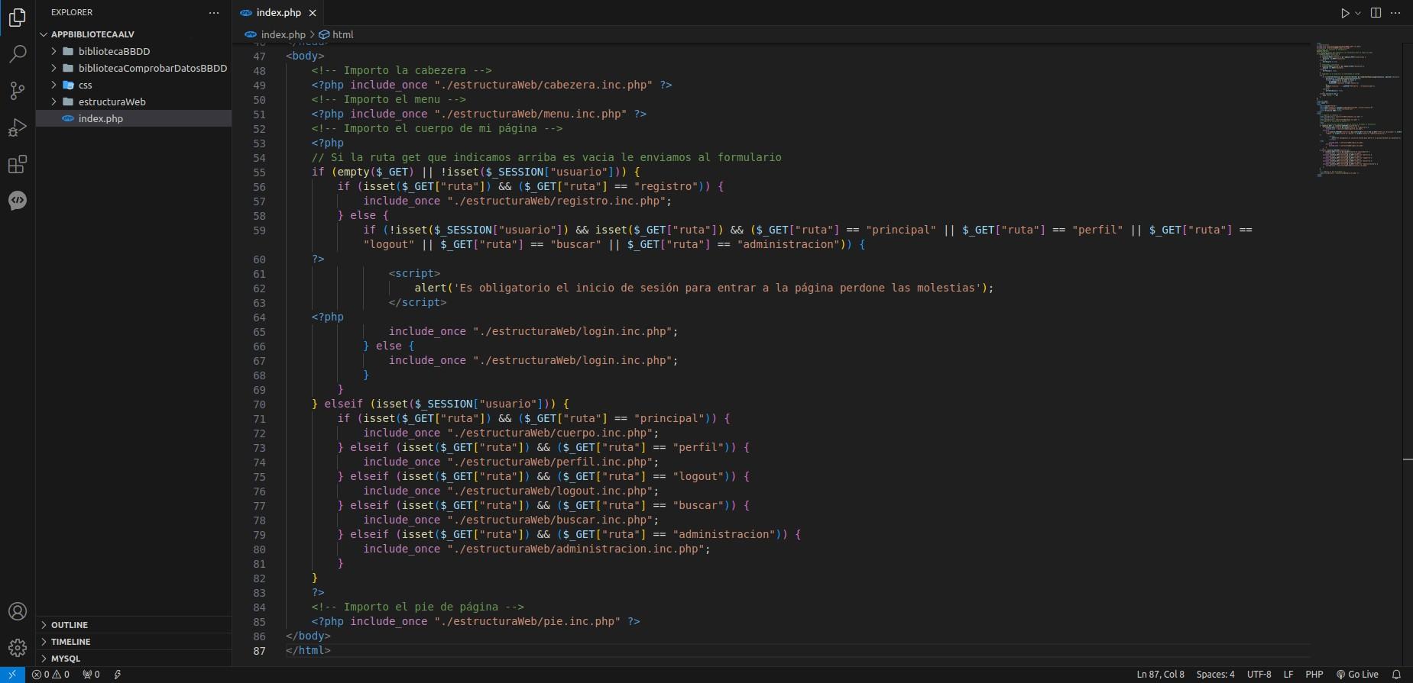Viewport: 1413px width, 683px height.
Task: Click the buscar.inc.php include line
Action: tap(510, 520)
